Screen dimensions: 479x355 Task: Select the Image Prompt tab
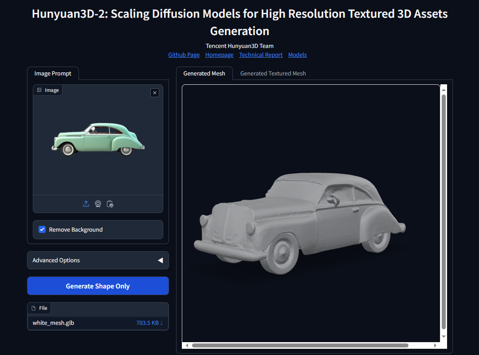(x=53, y=74)
